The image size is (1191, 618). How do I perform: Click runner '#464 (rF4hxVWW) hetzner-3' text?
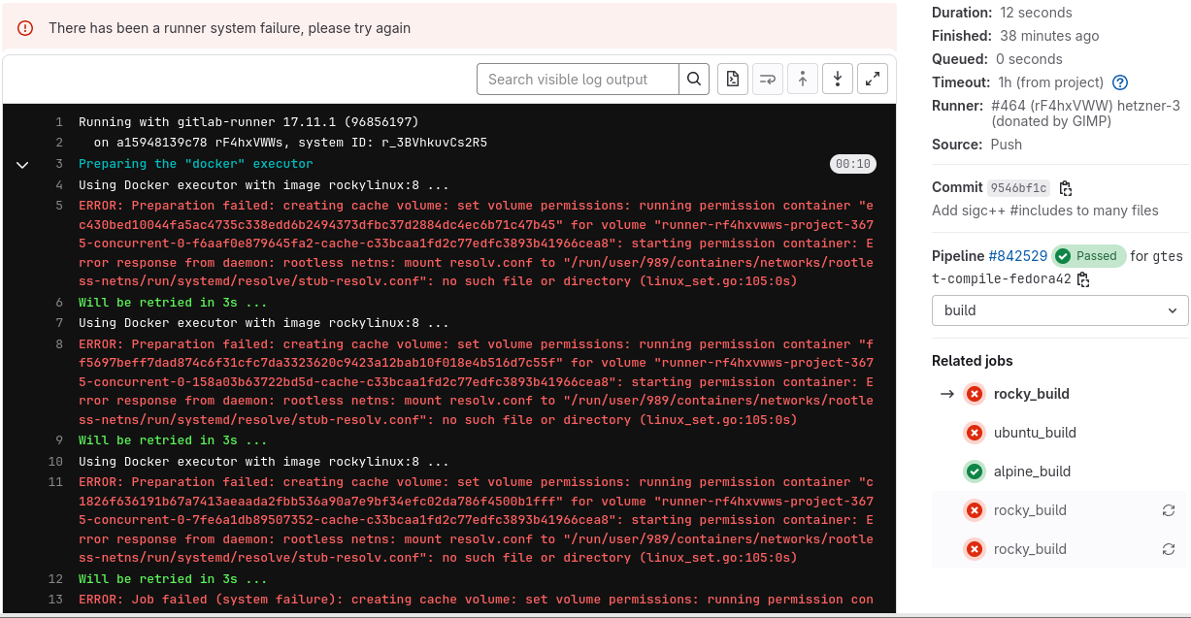click(x=1085, y=106)
